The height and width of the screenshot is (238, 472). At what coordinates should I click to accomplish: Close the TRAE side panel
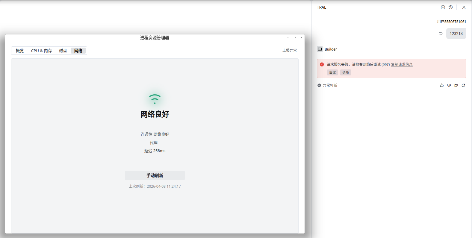(464, 7)
